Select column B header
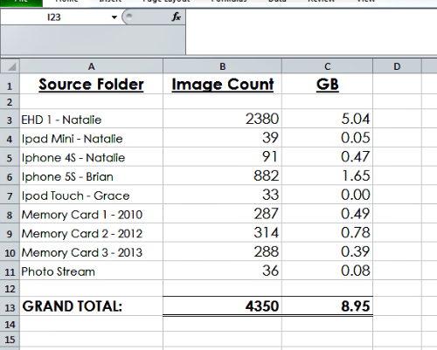The height and width of the screenshot is (350, 437). (223, 66)
